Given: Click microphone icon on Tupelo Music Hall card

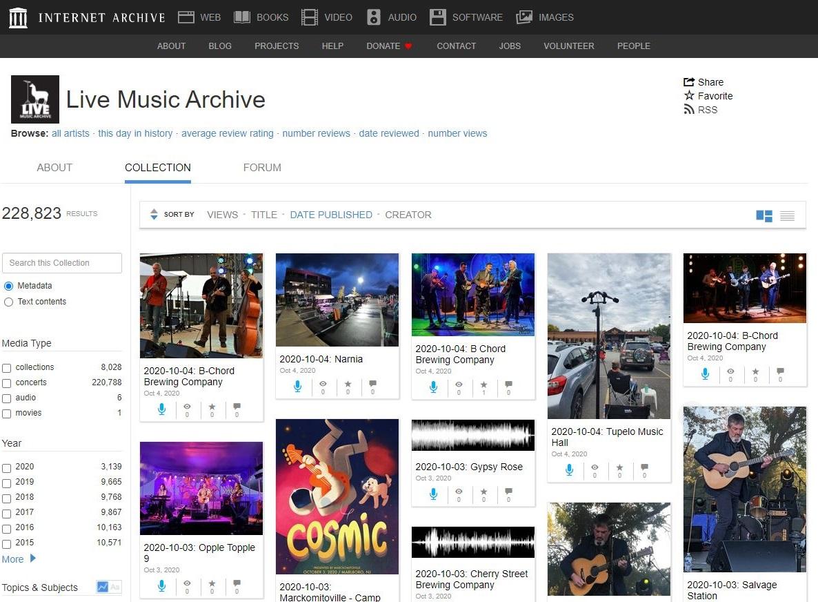Looking at the screenshot, I should click(x=569, y=470).
